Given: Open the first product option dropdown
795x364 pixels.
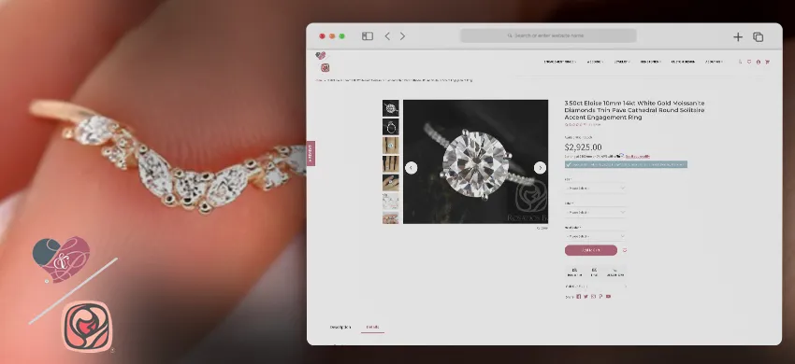Looking at the screenshot, I should coord(595,188).
